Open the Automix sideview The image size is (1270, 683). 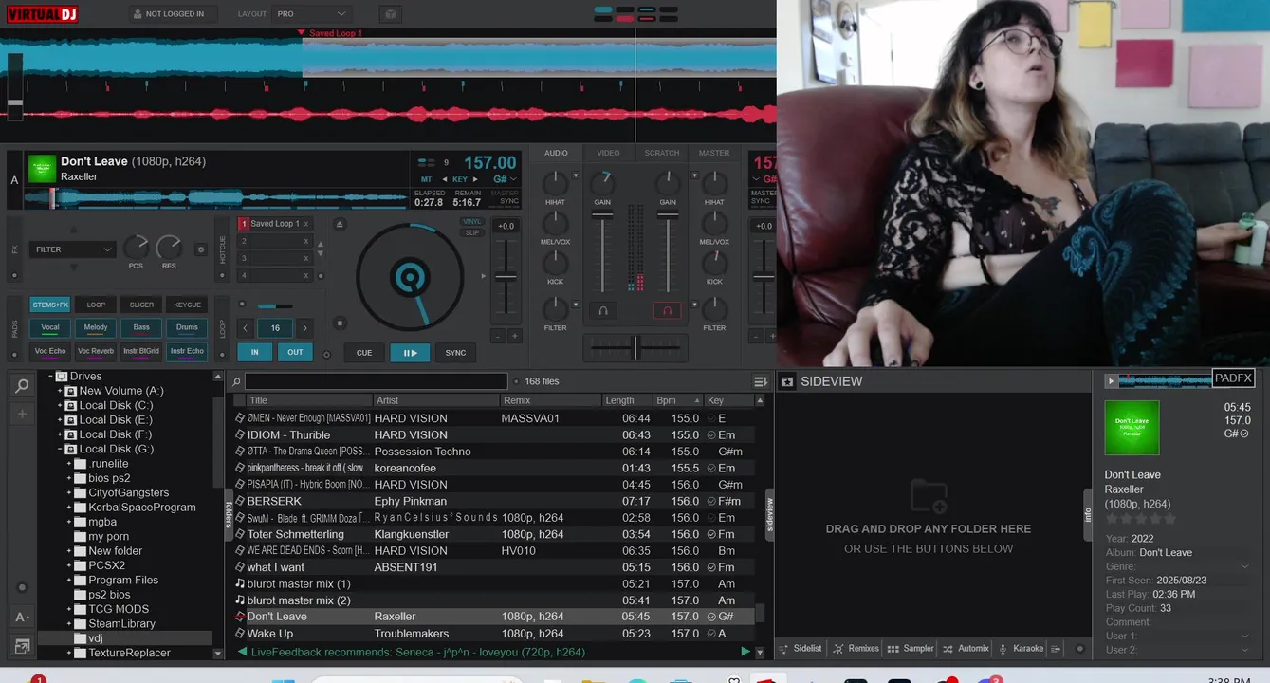[966, 649]
